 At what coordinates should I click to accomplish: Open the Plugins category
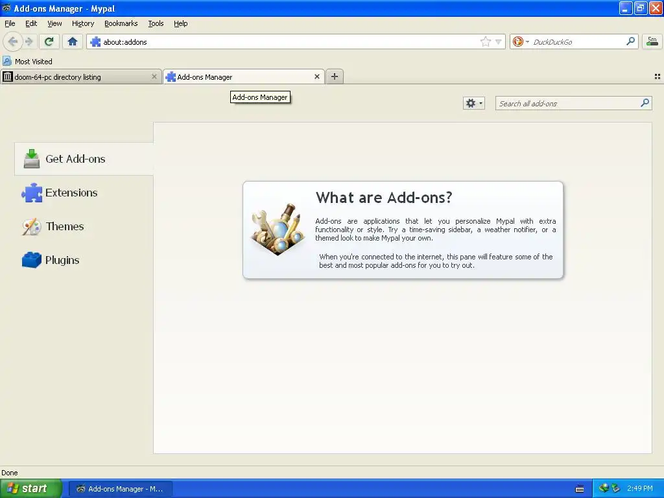click(84, 260)
